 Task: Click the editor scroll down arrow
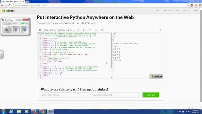[x=111, y=77]
